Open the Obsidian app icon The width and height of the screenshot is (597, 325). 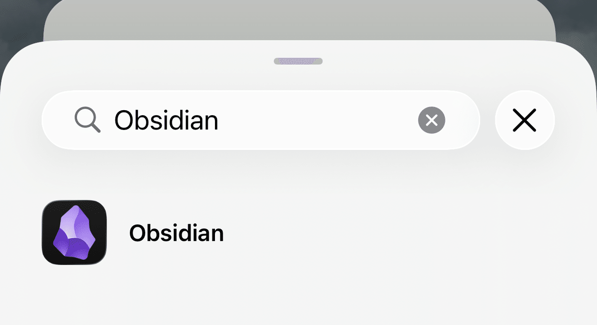click(x=74, y=232)
